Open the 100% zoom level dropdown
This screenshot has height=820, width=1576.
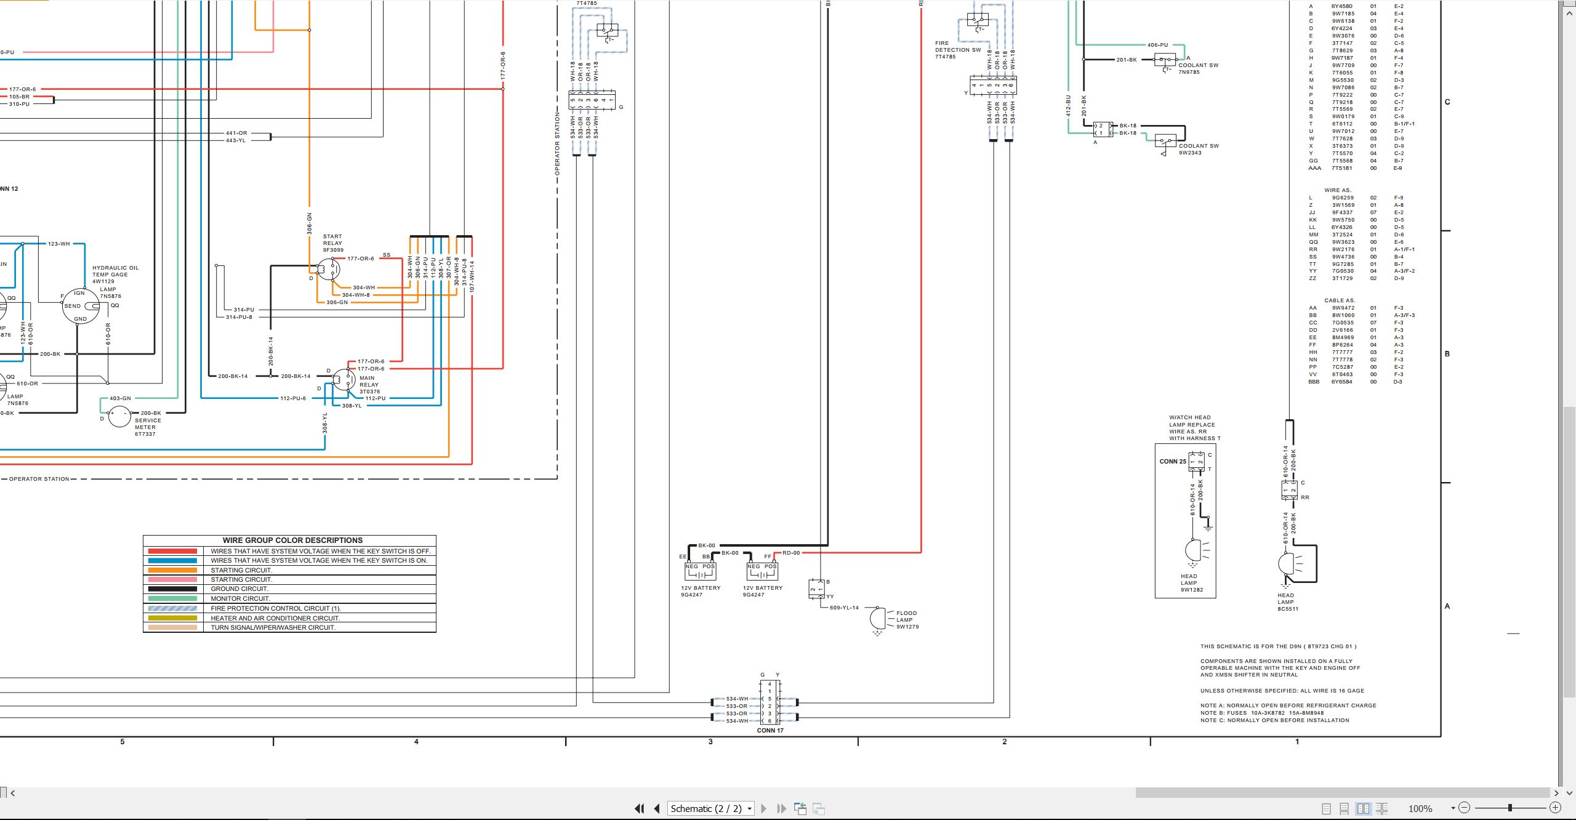pyautogui.click(x=1453, y=808)
